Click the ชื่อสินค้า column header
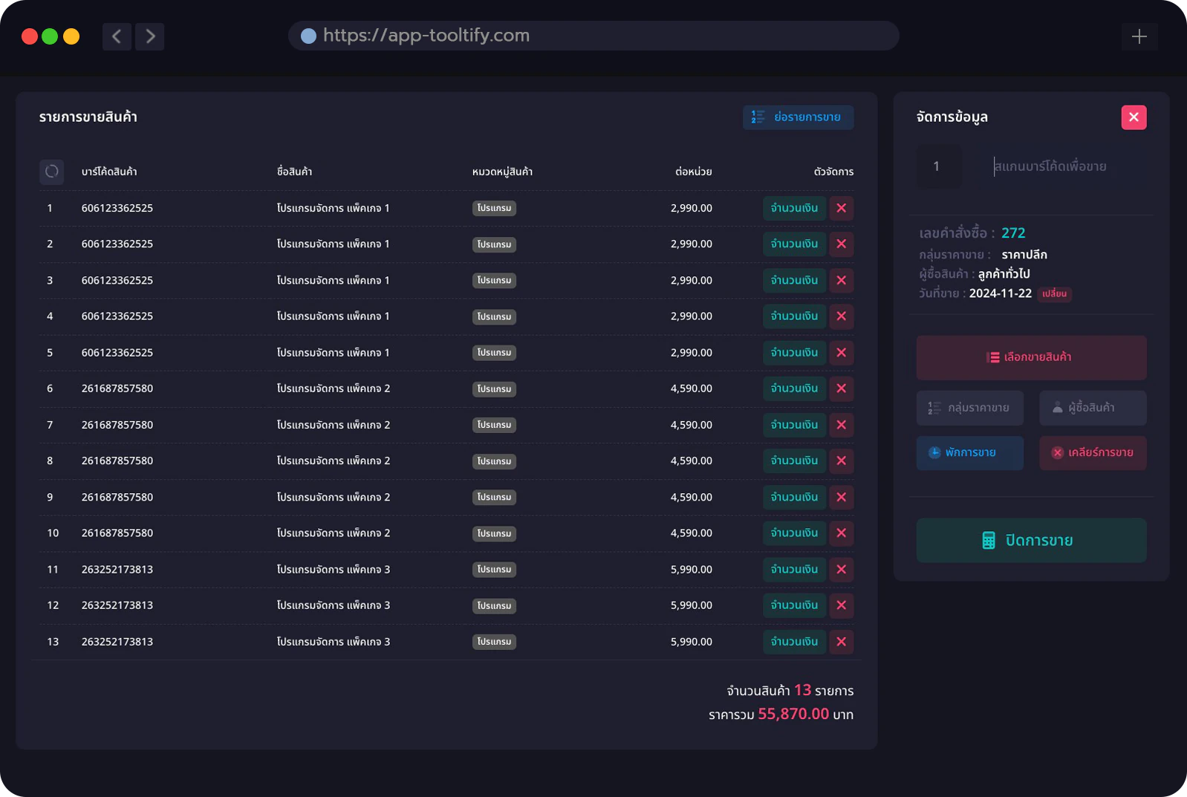 pyautogui.click(x=294, y=172)
